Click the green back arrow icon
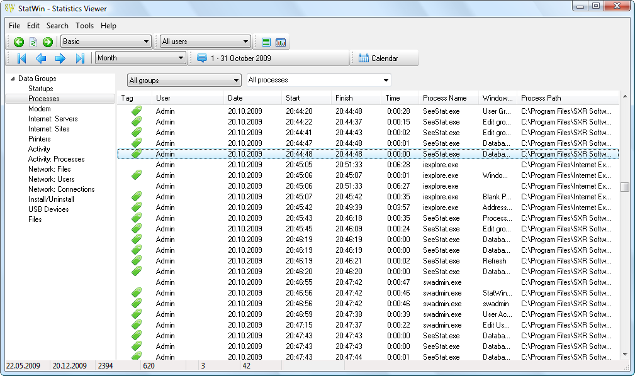Screen dimensions: 635x376 click(19, 42)
